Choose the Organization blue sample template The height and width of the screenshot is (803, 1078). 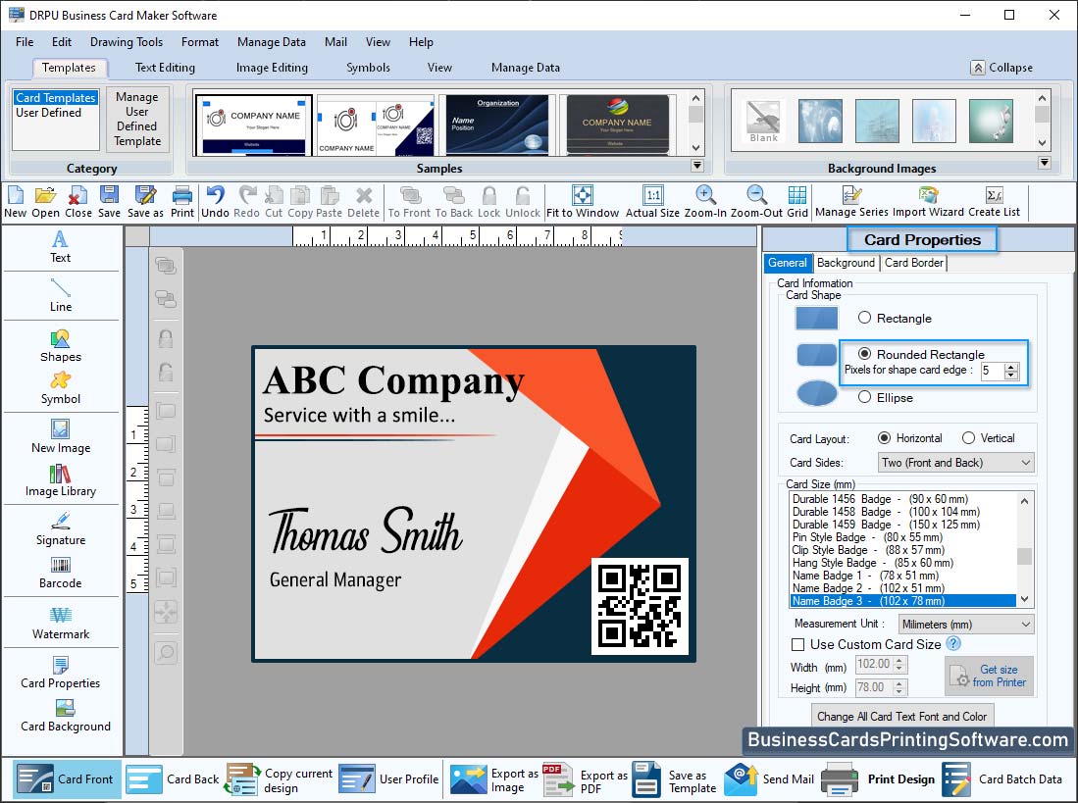497,125
